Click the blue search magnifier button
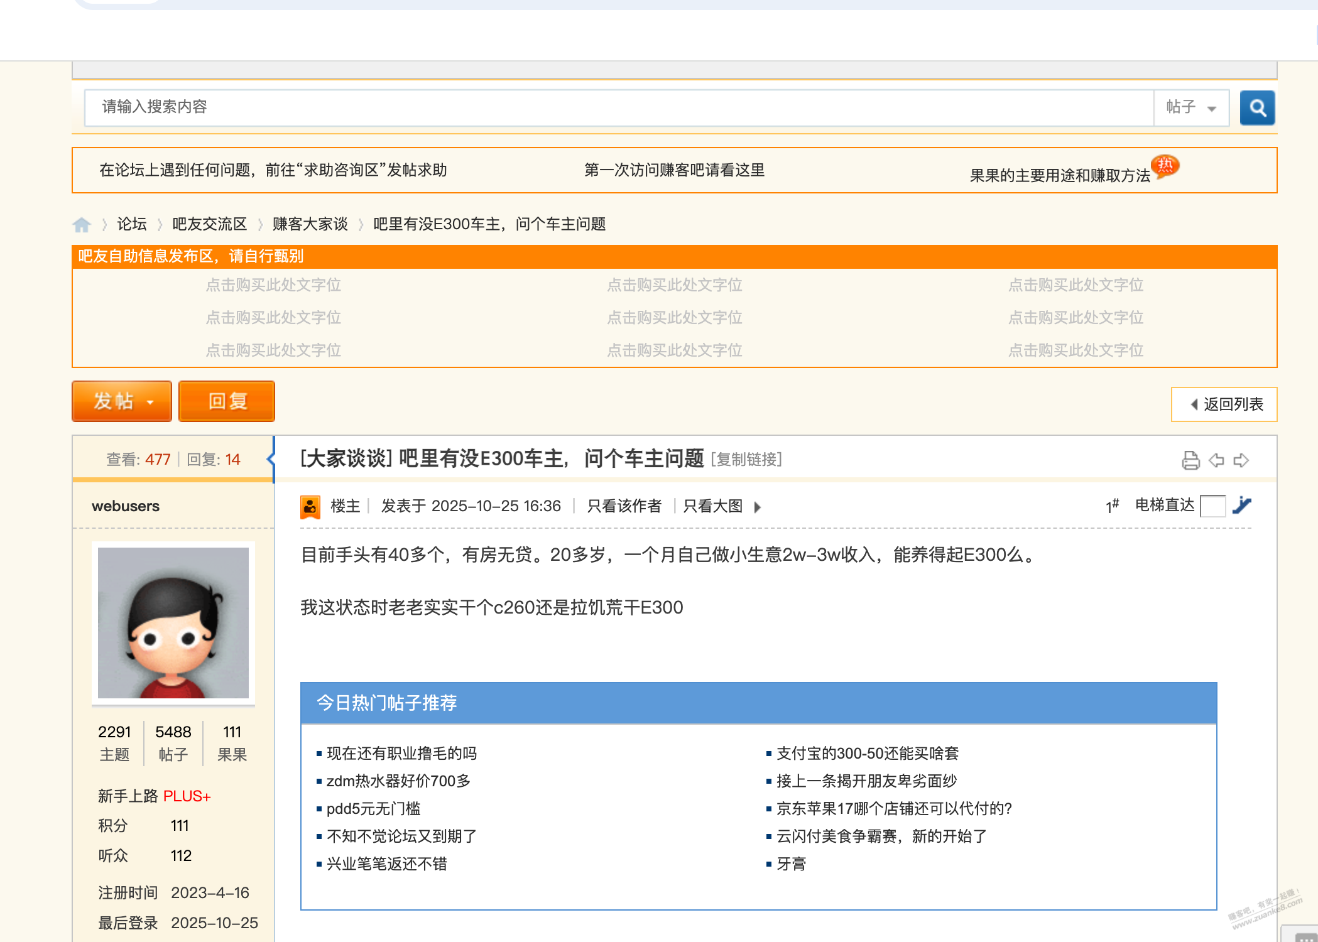The height and width of the screenshot is (942, 1318). coord(1256,107)
